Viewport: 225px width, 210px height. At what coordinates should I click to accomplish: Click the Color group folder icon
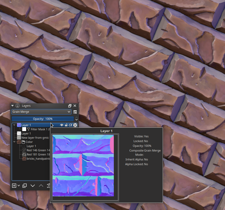tap(23, 142)
